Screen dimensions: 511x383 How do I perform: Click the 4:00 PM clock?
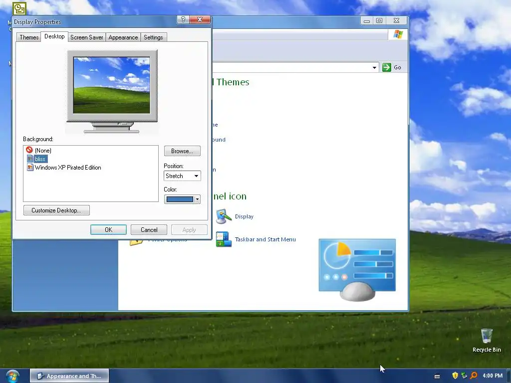[x=493, y=376]
